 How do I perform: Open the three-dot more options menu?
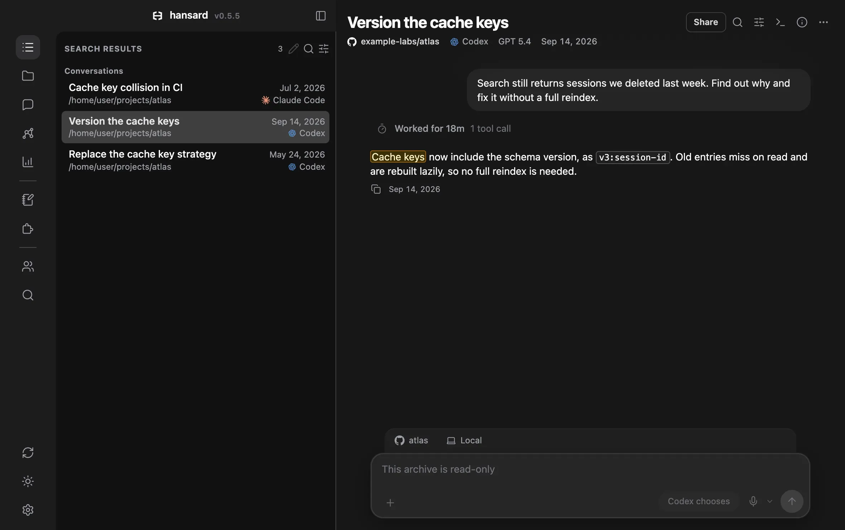[x=824, y=22]
